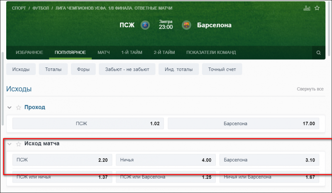This screenshot has height=193, width=332.
Task: Go to Спорт breadcrumb
Action: tap(19, 8)
